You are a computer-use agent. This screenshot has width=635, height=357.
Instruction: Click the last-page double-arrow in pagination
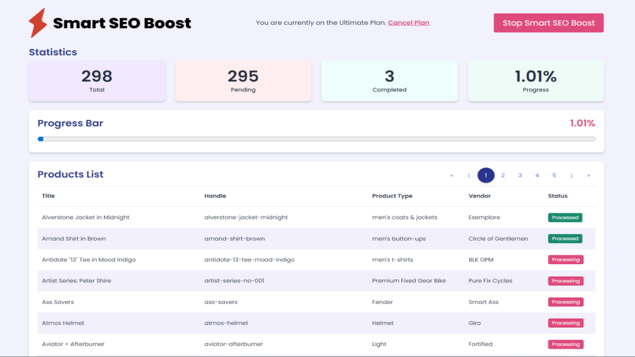pos(588,175)
